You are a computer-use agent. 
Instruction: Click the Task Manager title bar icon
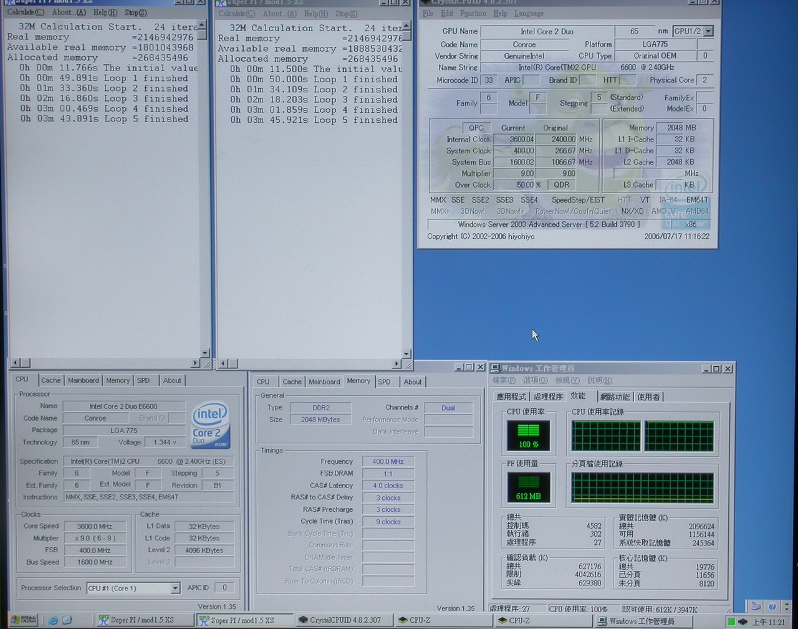pos(495,368)
